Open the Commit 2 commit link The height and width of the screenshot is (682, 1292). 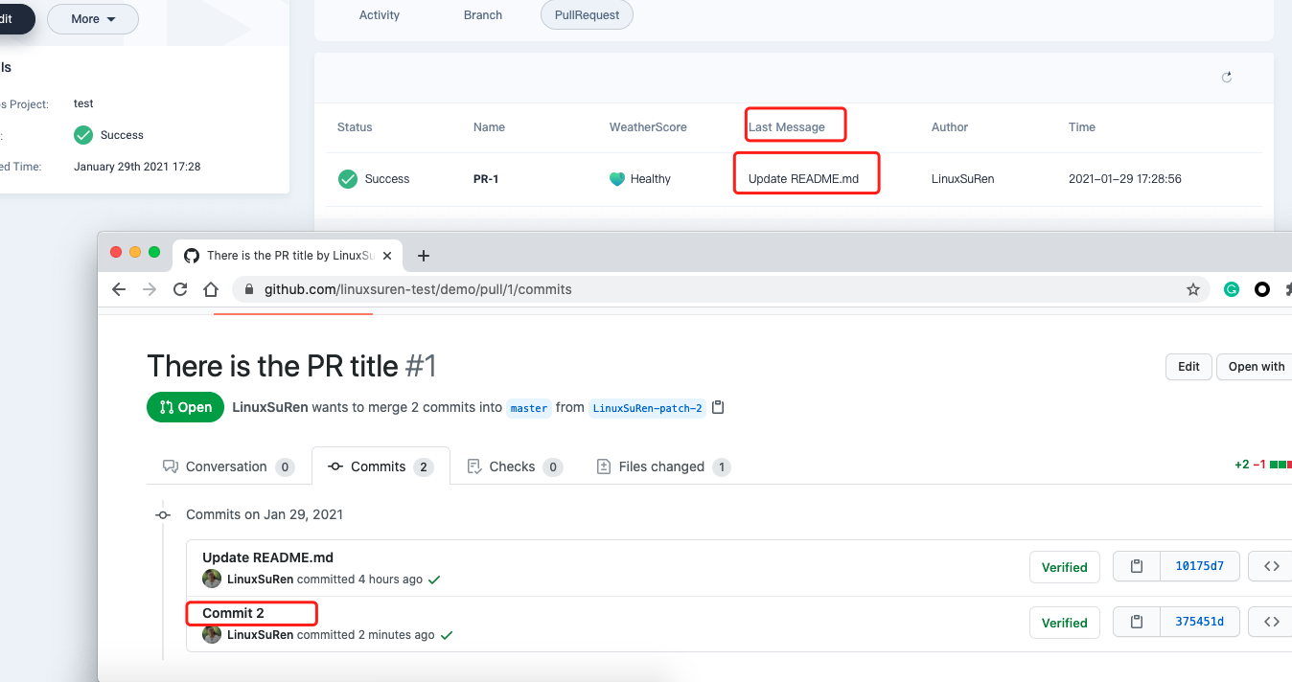pos(233,613)
